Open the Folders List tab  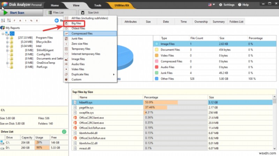coord(236,22)
